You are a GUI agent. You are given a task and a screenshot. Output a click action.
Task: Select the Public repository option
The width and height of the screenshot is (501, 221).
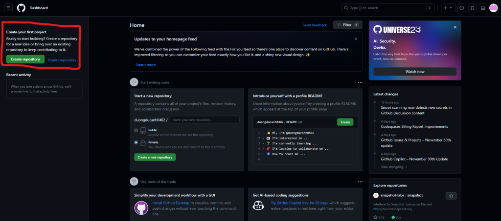click(136, 131)
